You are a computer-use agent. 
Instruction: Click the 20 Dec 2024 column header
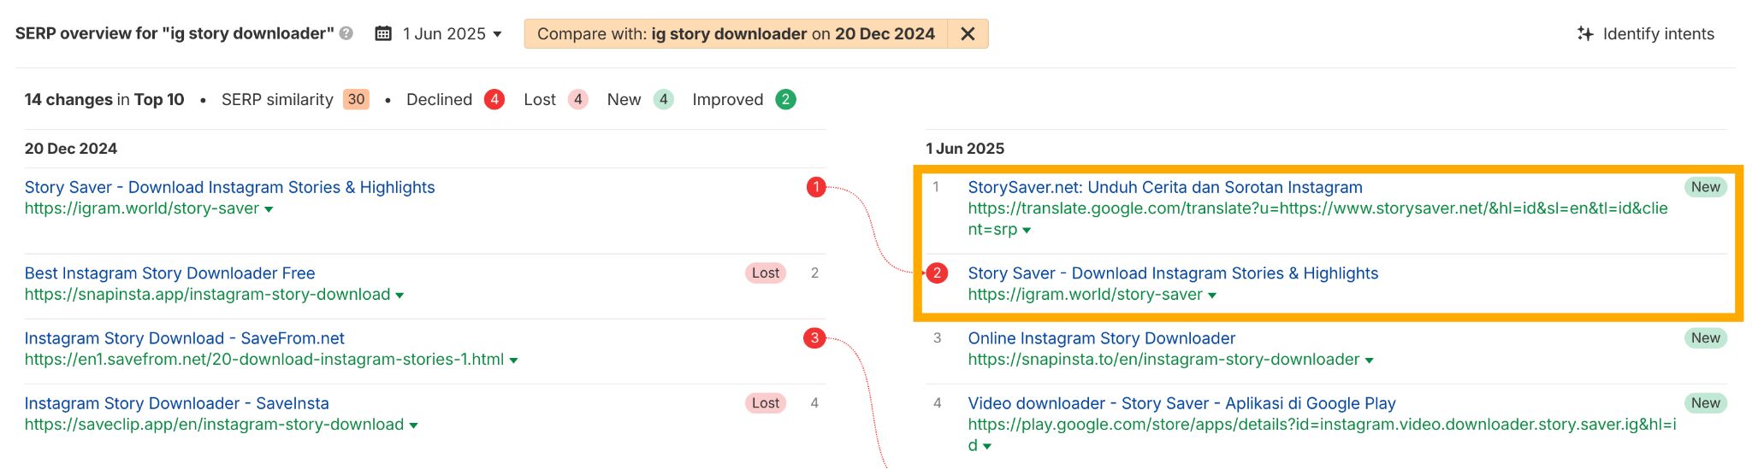point(71,149)
